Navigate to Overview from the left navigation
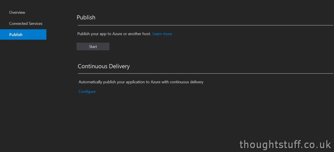334x152 pixels. [x=17, y=13]
